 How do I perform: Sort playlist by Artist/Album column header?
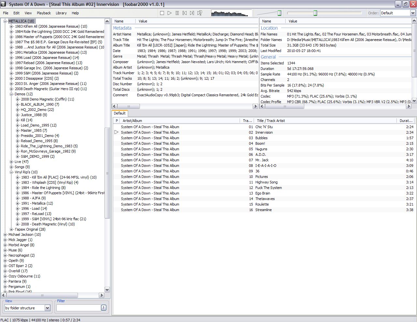(132, 121)
